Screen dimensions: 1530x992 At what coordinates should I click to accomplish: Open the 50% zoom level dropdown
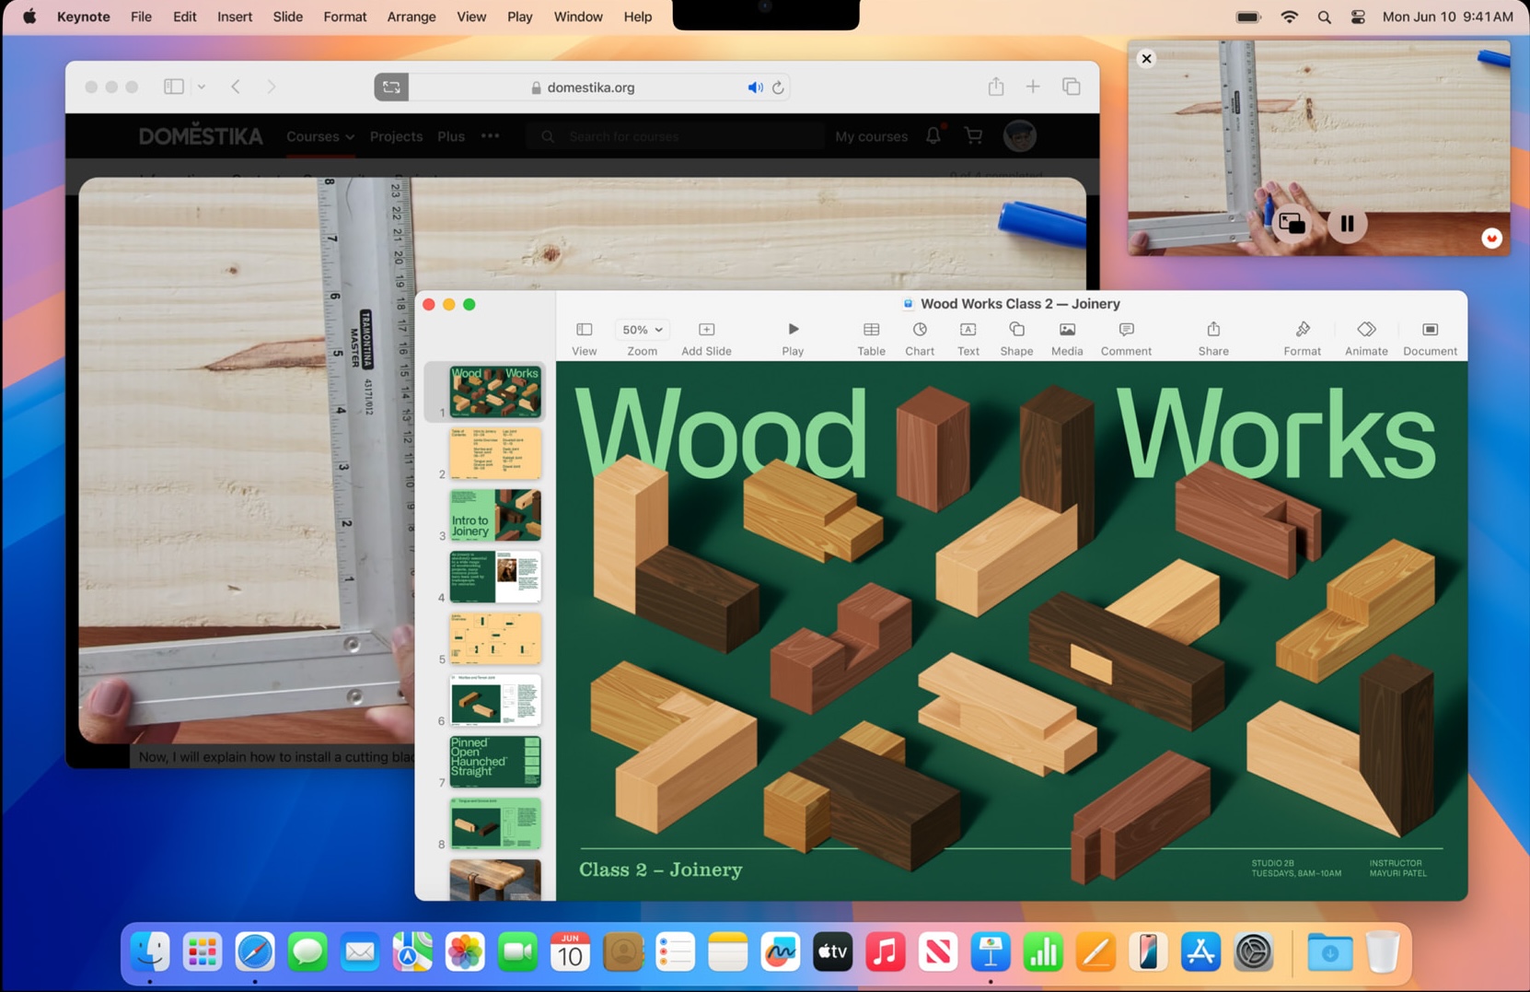[x=642, y=329]
